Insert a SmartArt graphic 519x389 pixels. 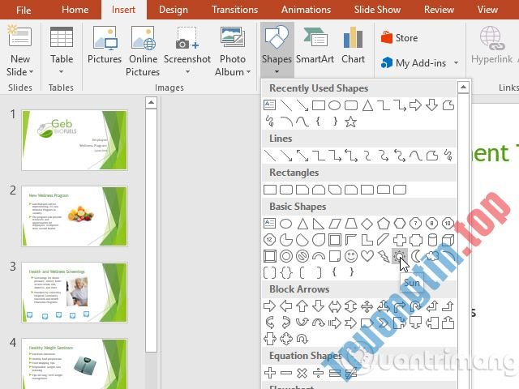click(315, 45)
